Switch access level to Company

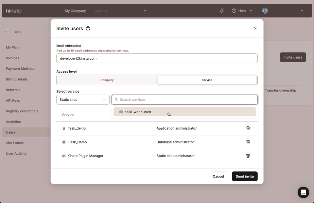point(107,80)
